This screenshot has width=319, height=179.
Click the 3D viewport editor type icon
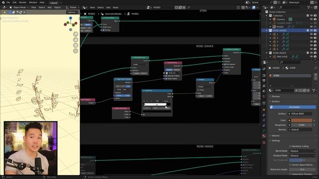tap(4, 7)
